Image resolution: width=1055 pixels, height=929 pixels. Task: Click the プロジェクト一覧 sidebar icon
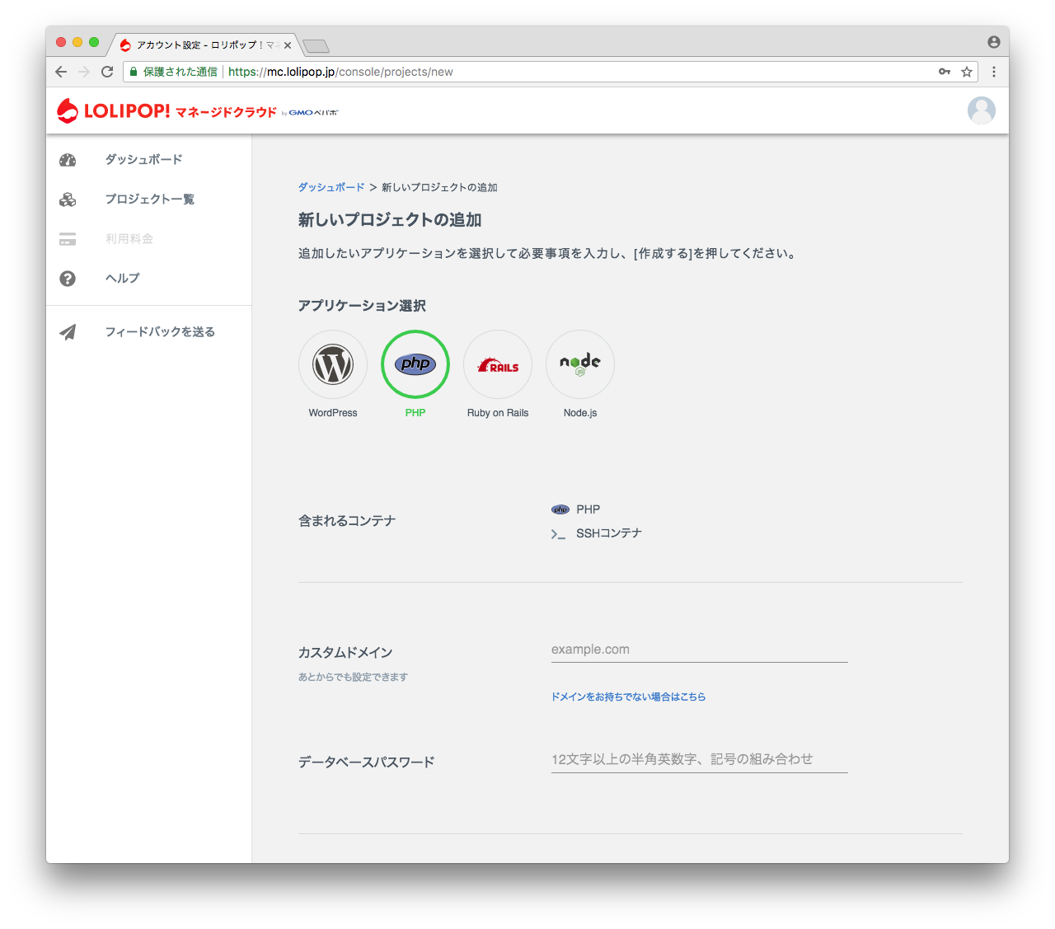coord(67,199)
